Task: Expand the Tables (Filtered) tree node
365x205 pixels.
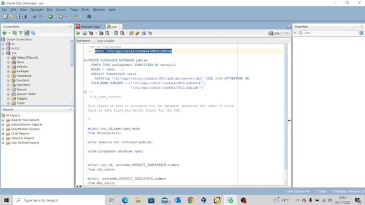Action: click(x=8, y=58)
